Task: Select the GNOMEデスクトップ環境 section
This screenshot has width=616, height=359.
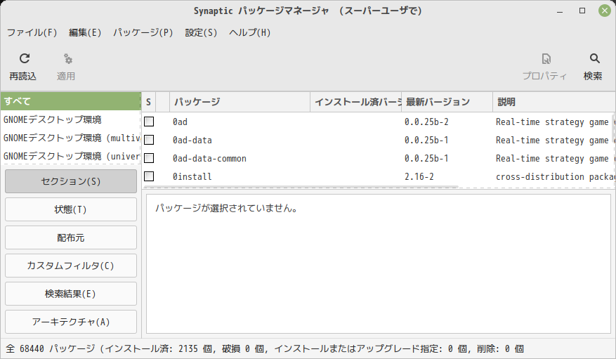Action: (x=71, y=119)
